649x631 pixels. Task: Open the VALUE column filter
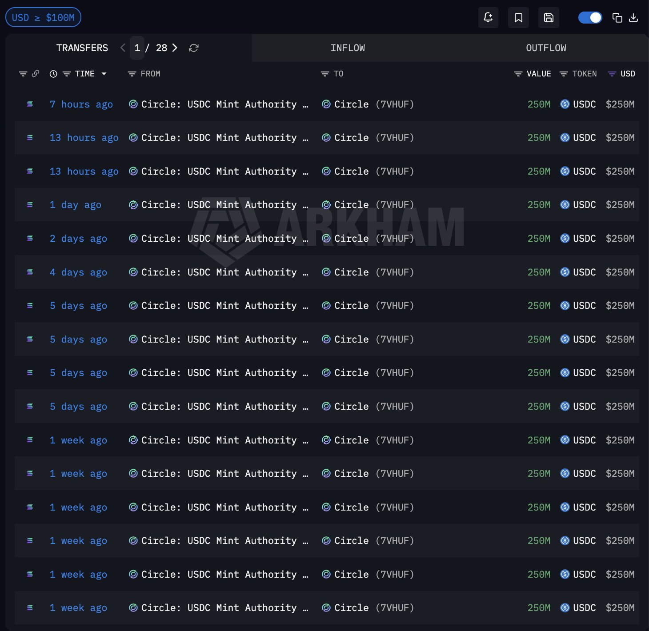[518, 74]
